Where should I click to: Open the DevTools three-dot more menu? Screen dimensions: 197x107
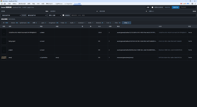coord(195,4)
